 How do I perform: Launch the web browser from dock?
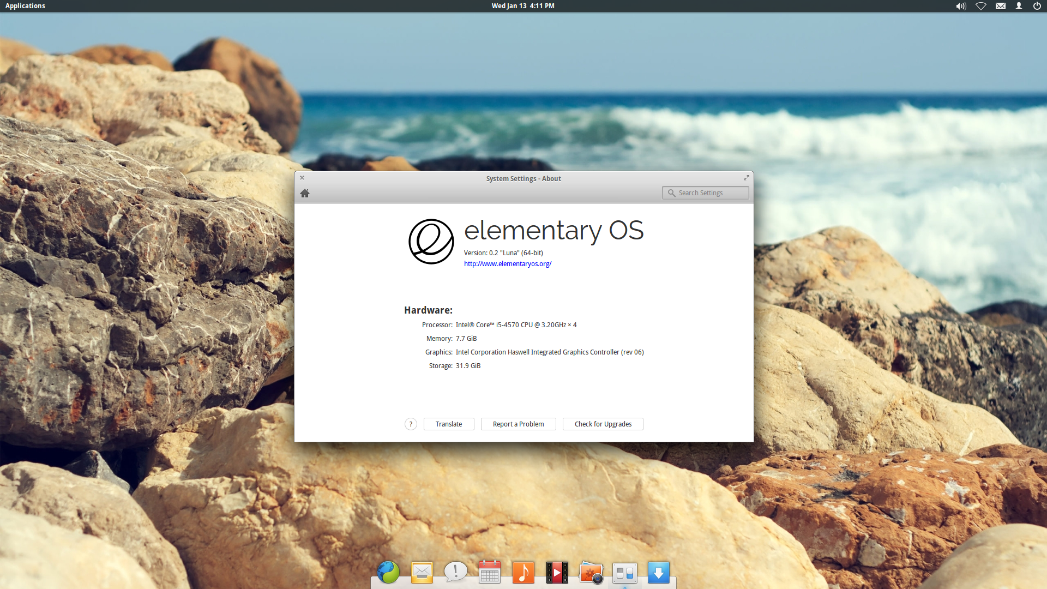(388, 573)
